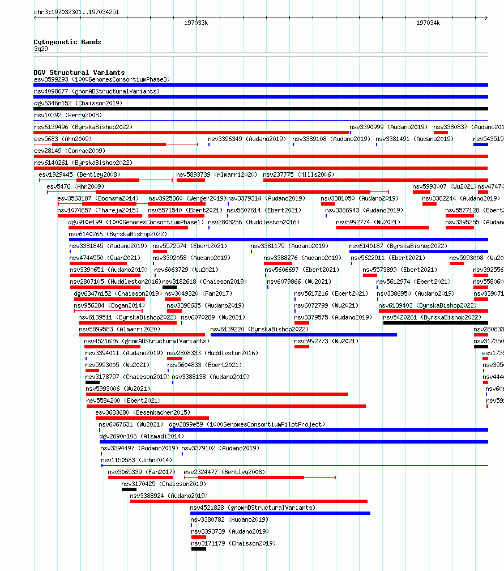Open nsv6140261 ByrskaBishop2022 variant
Screen dimensions: 504x571
[83, 163]
